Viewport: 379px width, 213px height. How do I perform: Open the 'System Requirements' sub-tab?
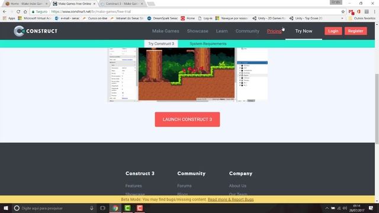(x=208, y=44)
